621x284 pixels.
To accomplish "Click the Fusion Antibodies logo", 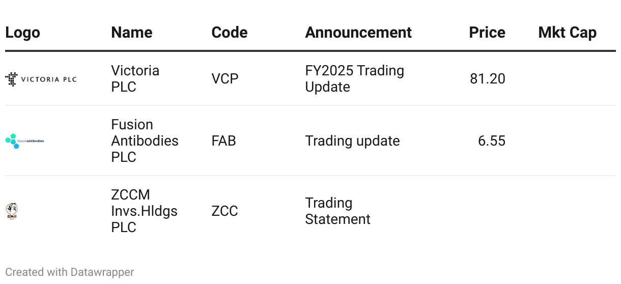I will coord(24,140).
